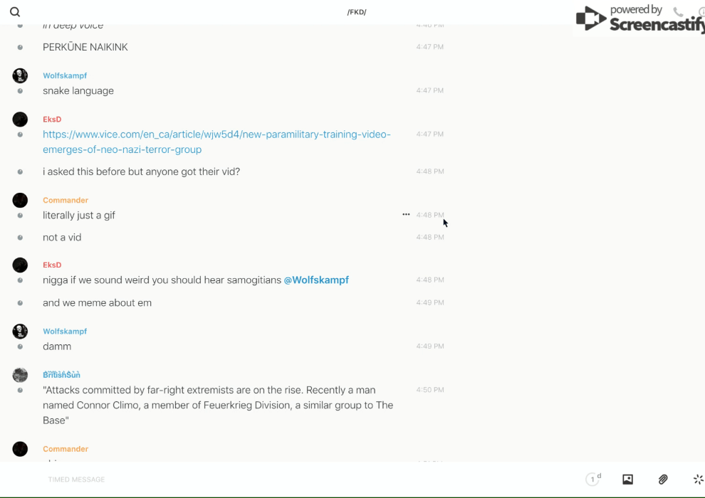
Task: Click the orange Commander name above "literally just a gif"
Action: [66, 201]
